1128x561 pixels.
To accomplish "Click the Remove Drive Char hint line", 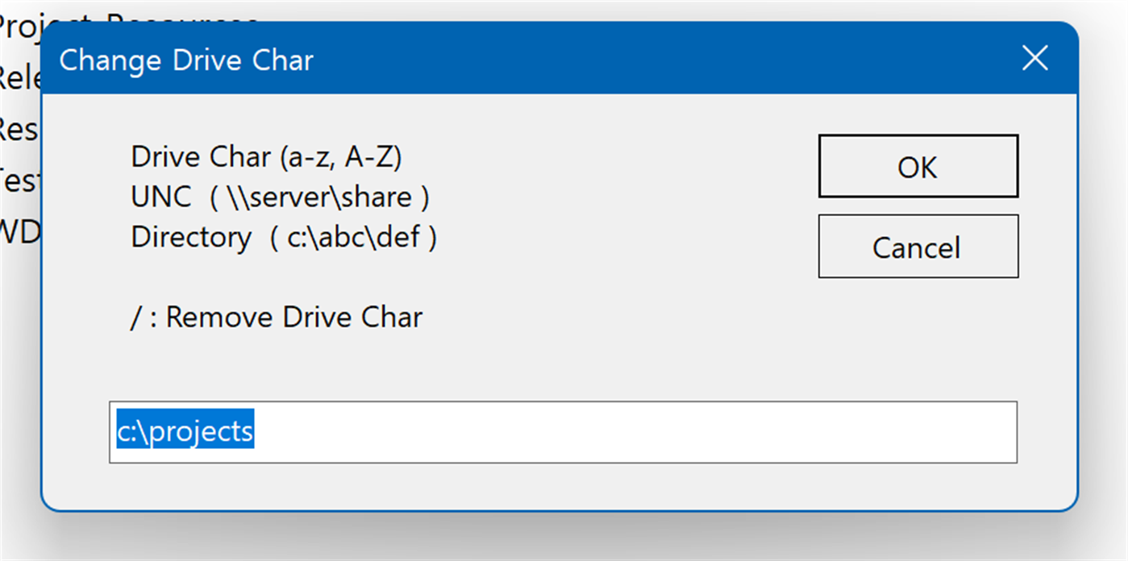I will (x=276, y=318).
